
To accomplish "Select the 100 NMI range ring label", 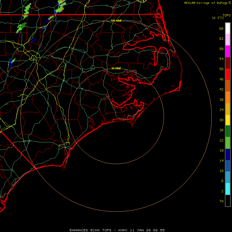I will [116, 21].
